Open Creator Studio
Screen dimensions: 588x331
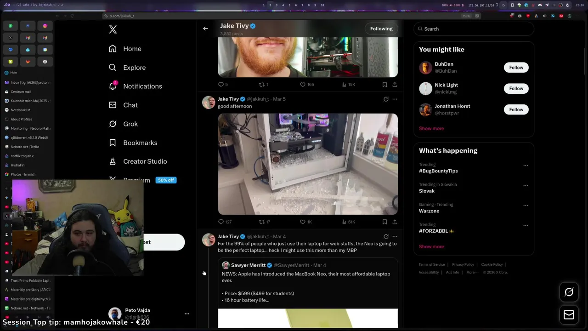(x=138, y=161)
